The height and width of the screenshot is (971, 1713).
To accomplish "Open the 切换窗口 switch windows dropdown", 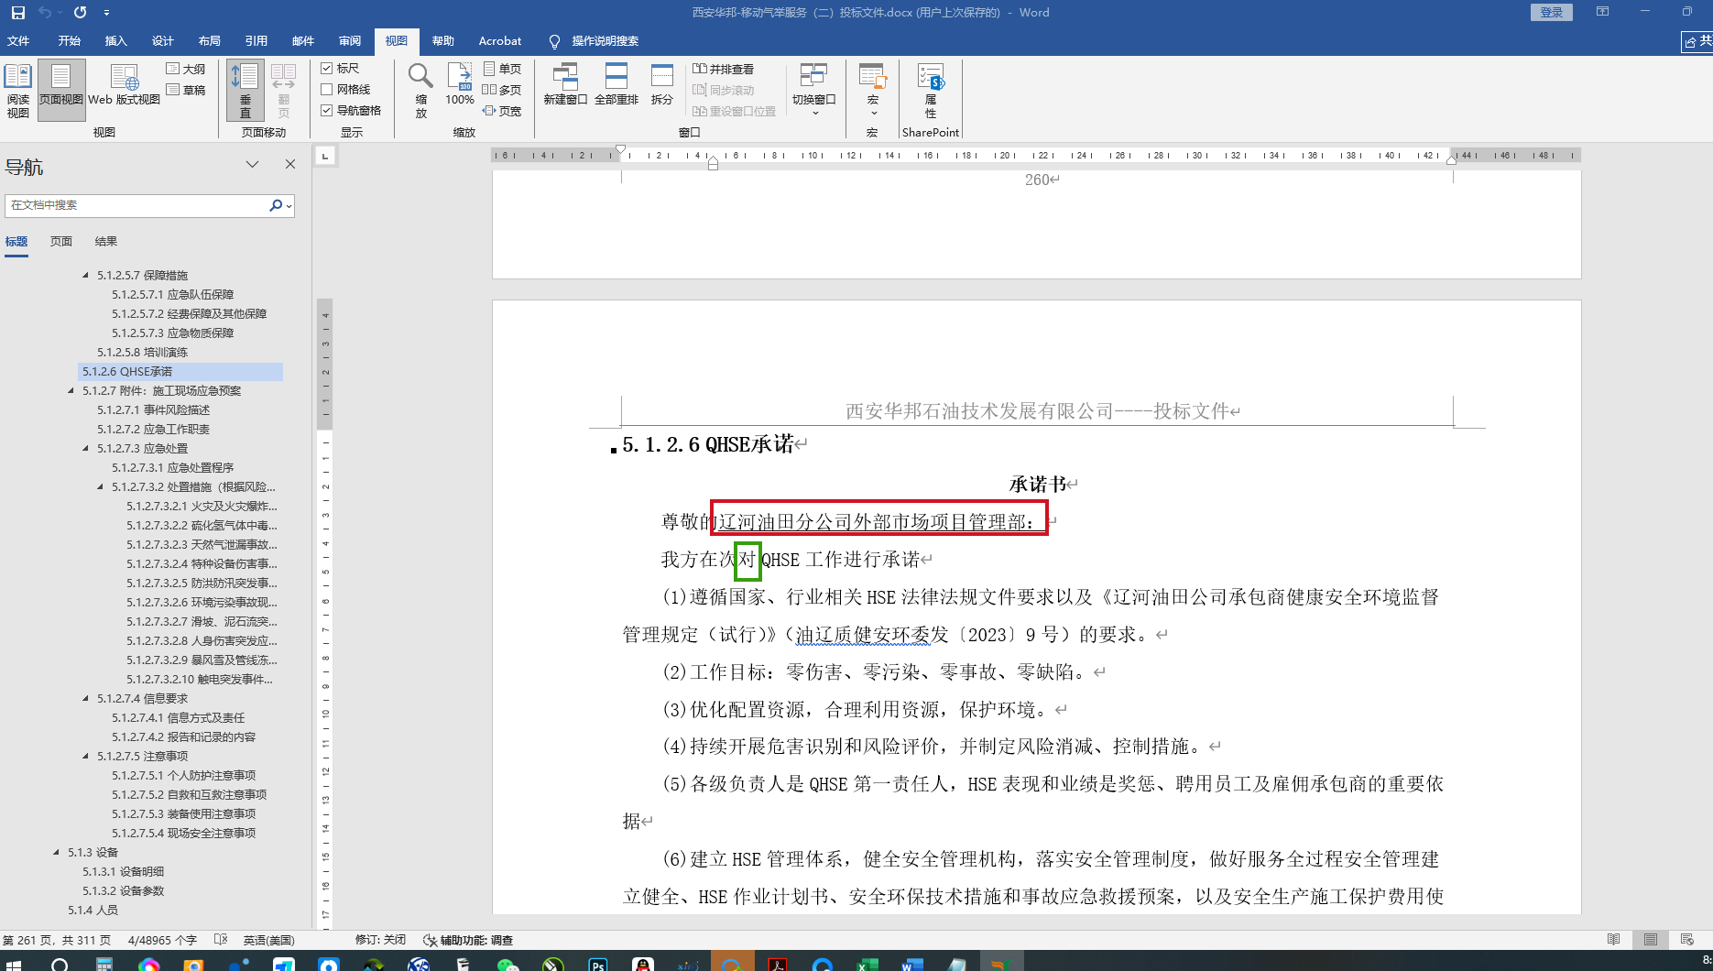I will point(813,90).
